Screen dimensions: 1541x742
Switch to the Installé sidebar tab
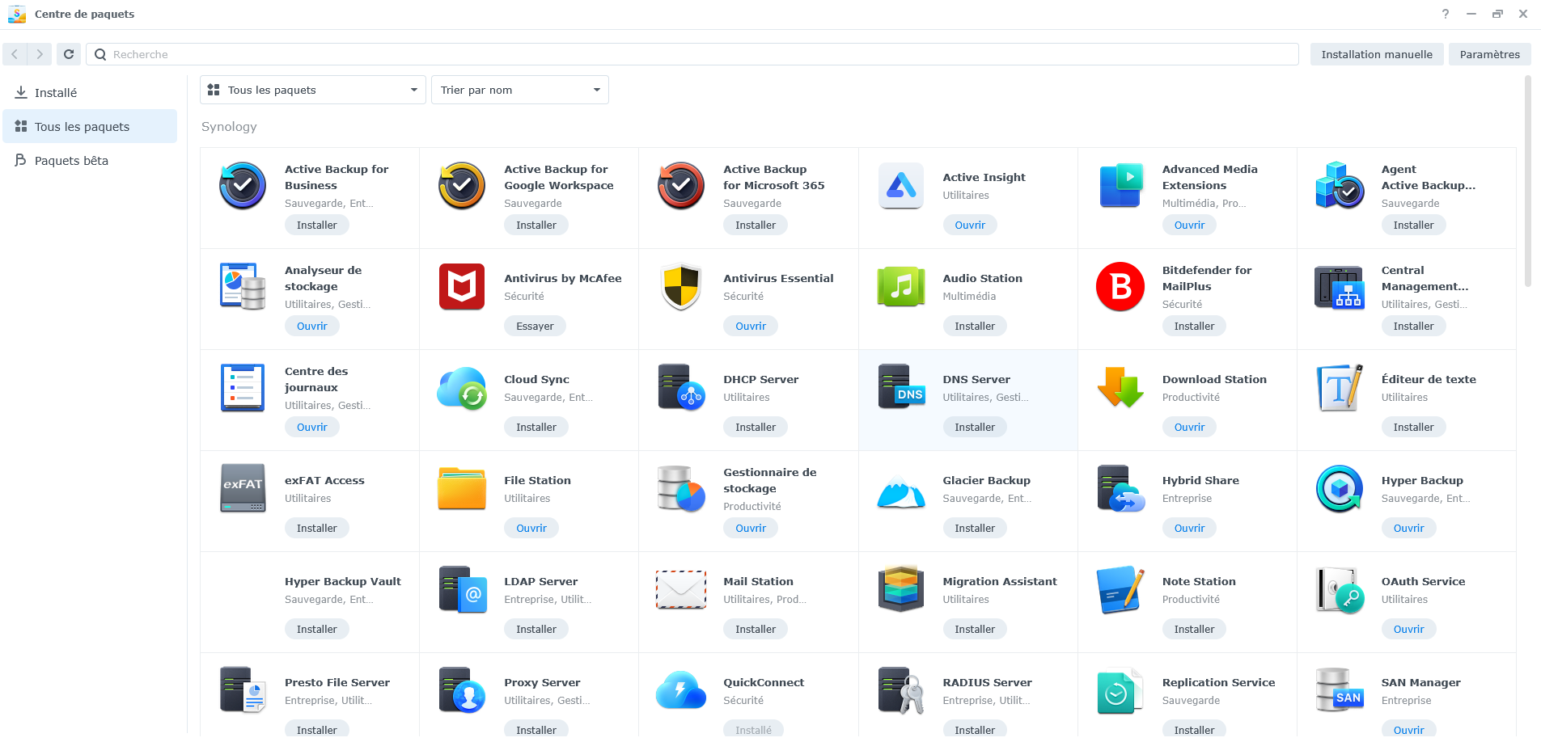tap(56, 93)
